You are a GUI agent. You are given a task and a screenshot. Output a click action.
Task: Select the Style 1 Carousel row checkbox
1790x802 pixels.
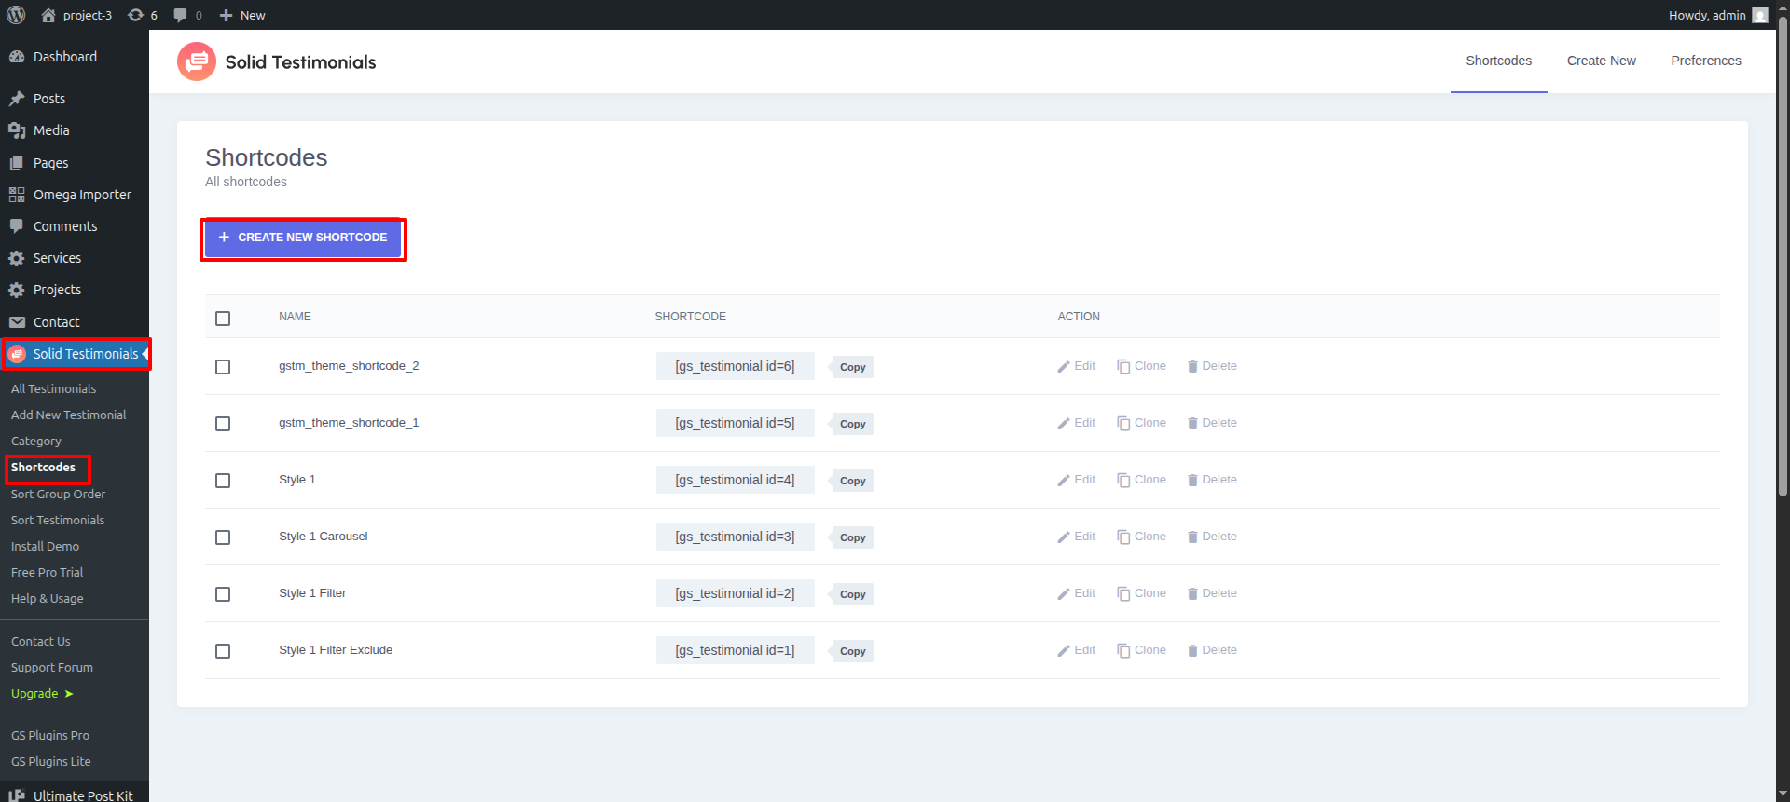click(223, 537)
